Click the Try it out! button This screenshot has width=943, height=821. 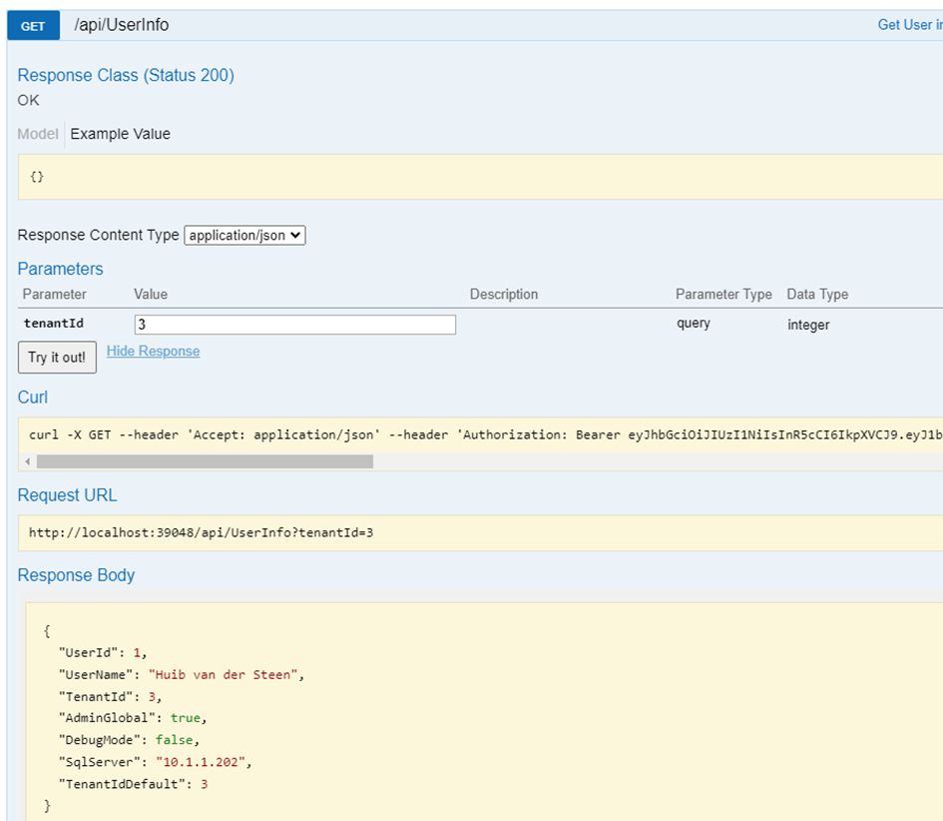[57, 358]
